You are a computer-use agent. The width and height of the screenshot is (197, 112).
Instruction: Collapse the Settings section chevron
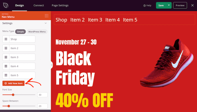45,23
